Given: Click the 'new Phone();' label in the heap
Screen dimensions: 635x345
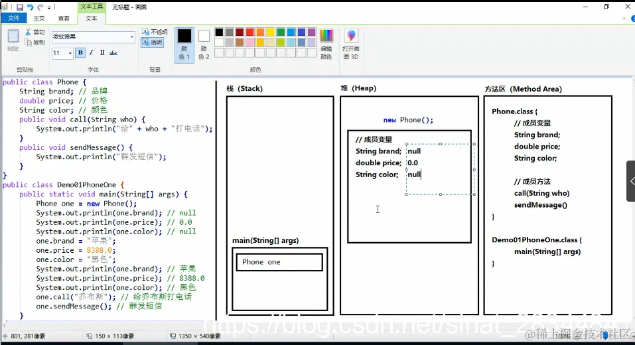Looking at the screenshot, I should (x=408, y=120).
